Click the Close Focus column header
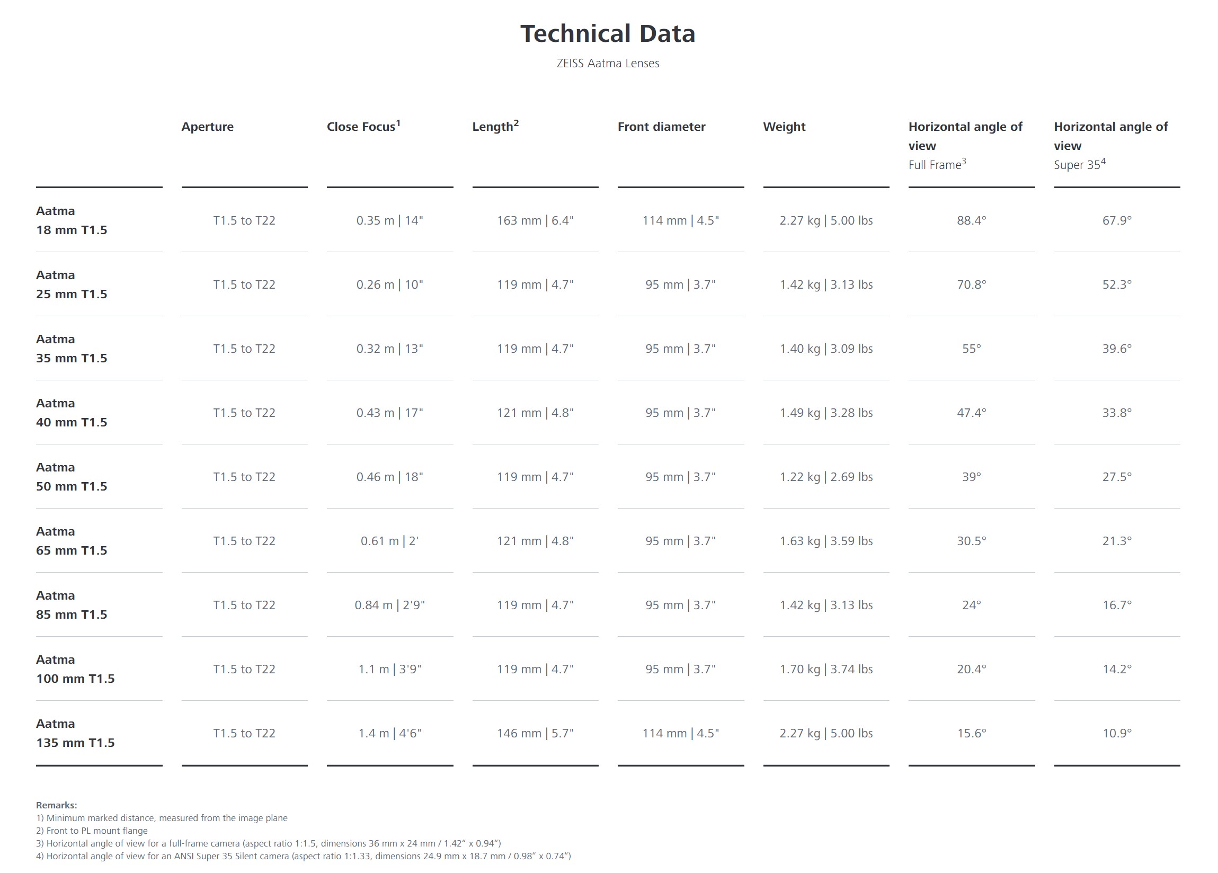 coord(363,127)
